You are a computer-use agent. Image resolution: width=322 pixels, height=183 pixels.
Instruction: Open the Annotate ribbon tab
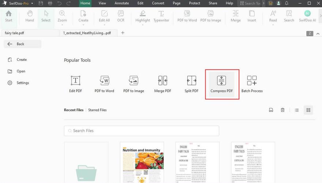tap(122, 3)
